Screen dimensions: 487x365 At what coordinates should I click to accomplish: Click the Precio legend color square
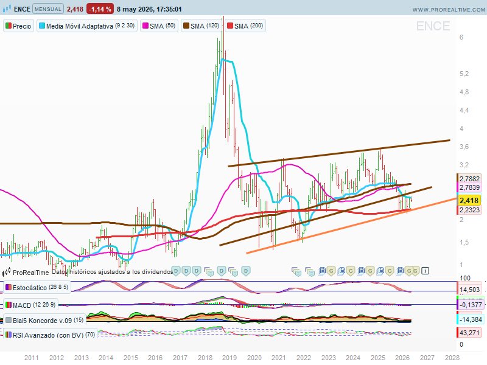(9, 26)
